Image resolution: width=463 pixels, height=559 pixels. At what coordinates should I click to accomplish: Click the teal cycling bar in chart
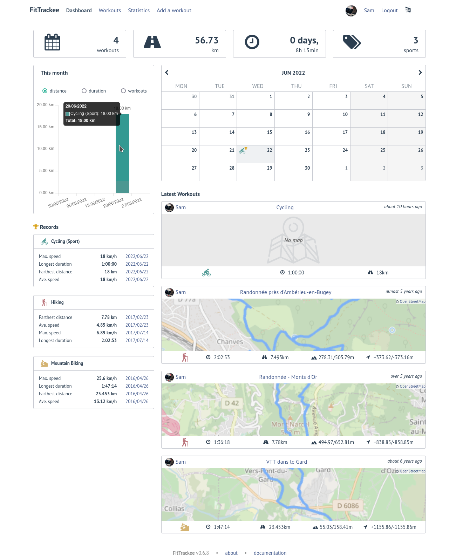coord(123,154)
